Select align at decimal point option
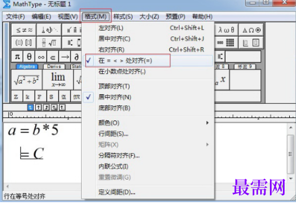Screen dimensions: 296x205 click(x=148, y=72)
